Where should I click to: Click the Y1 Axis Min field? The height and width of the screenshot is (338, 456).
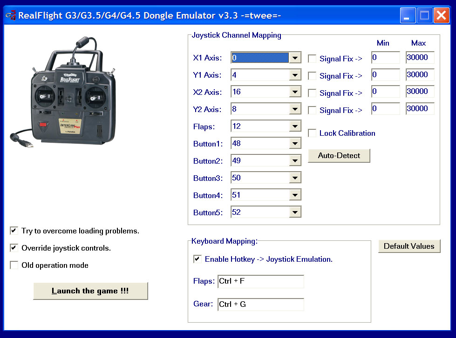[x=386, y=75]
